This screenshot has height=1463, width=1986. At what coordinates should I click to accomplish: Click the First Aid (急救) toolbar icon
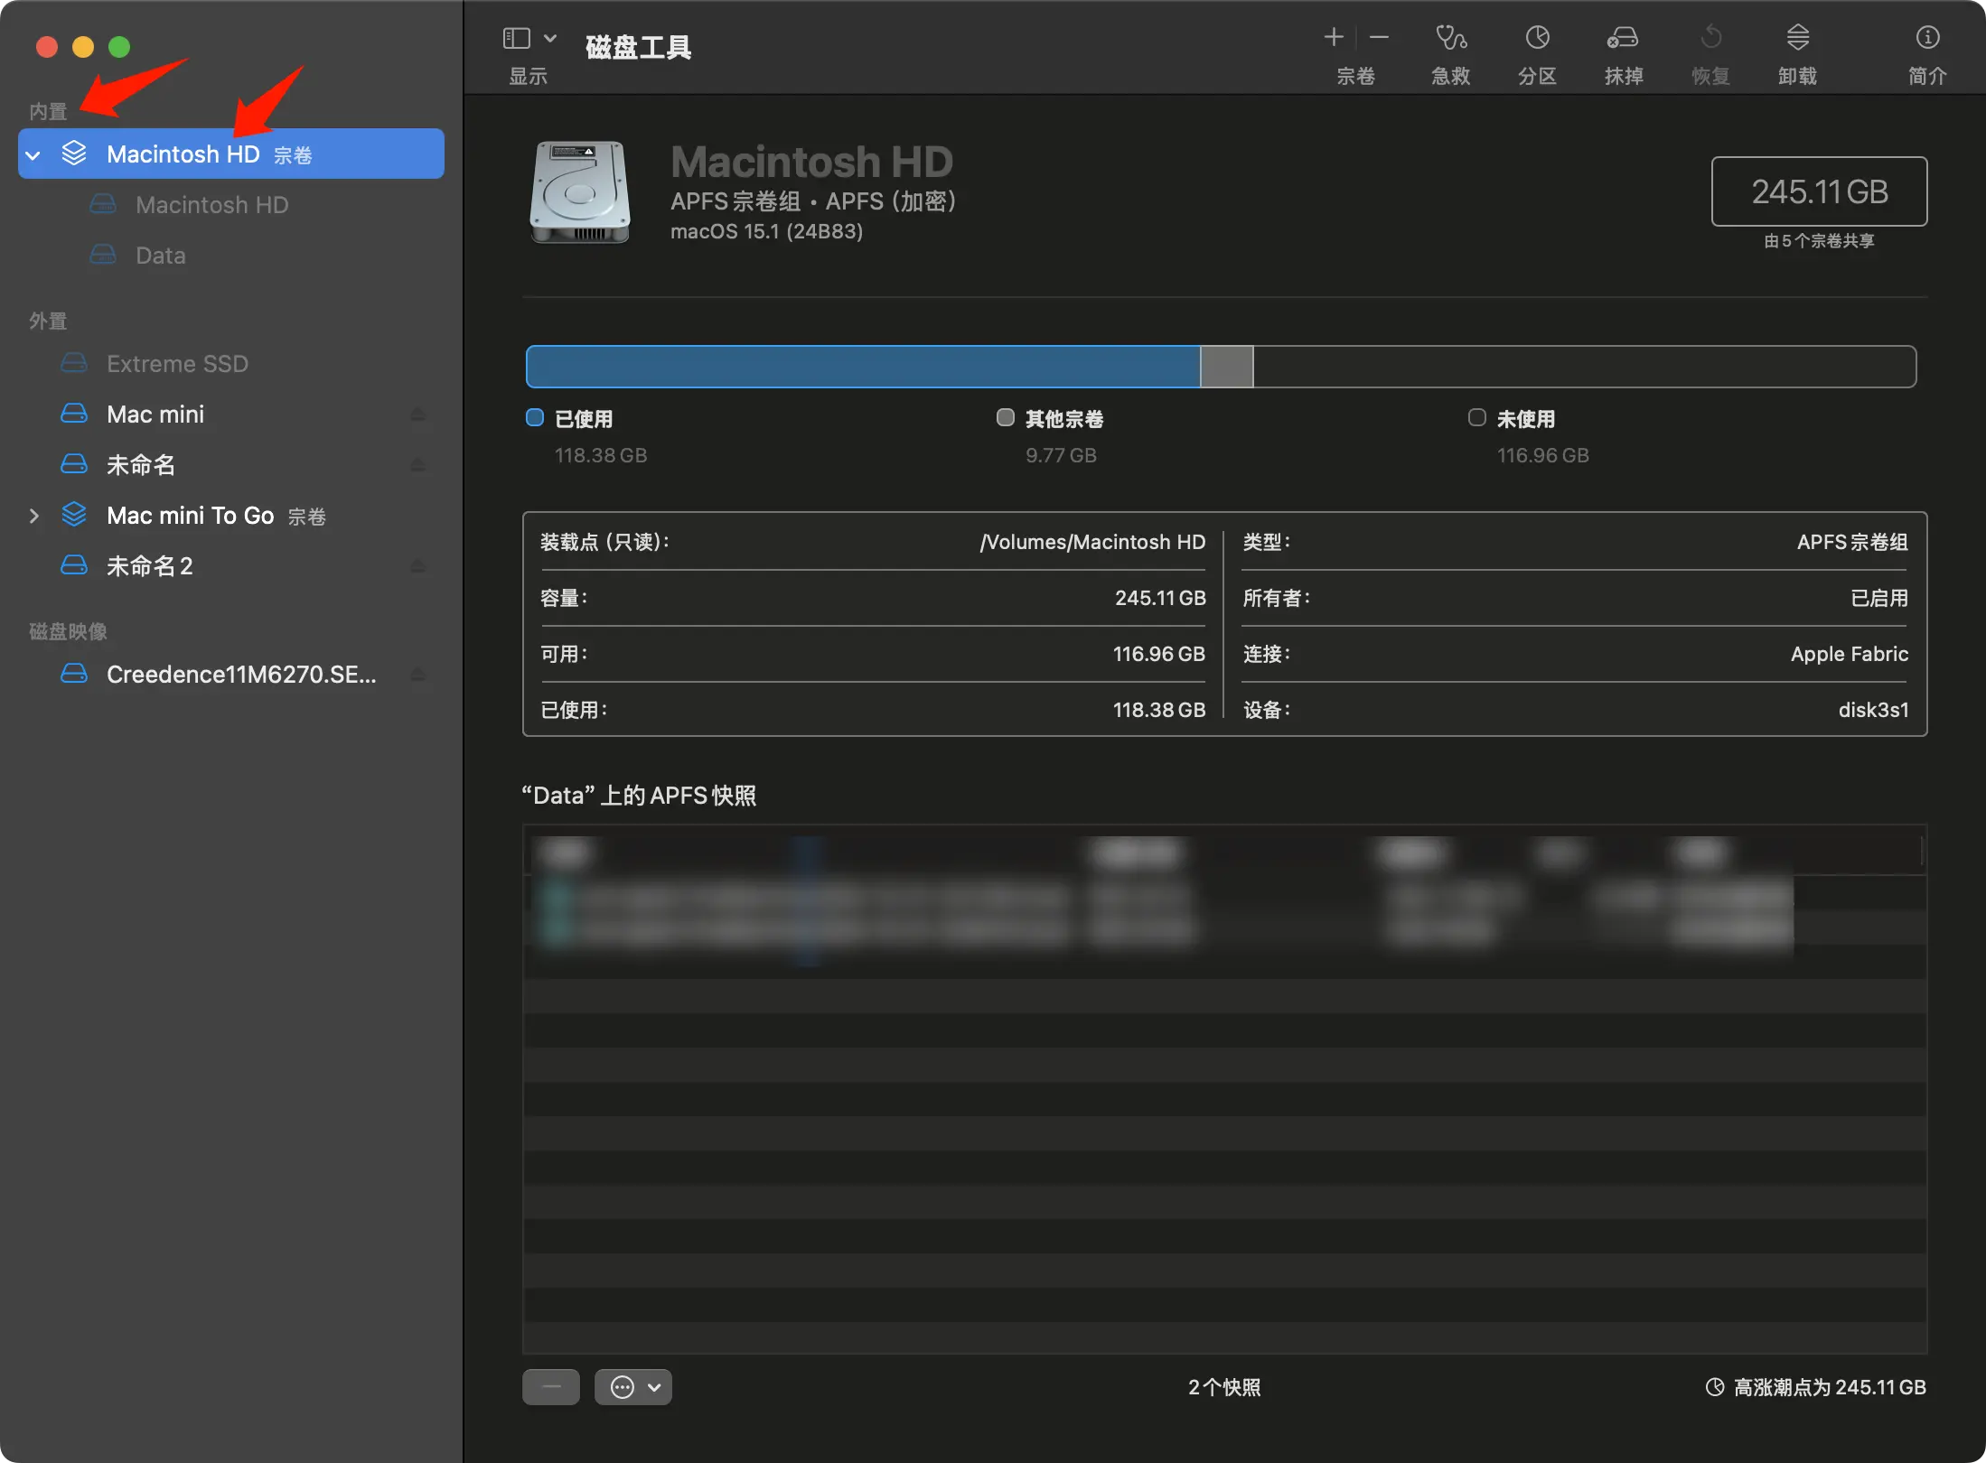tap(1451, 38)
